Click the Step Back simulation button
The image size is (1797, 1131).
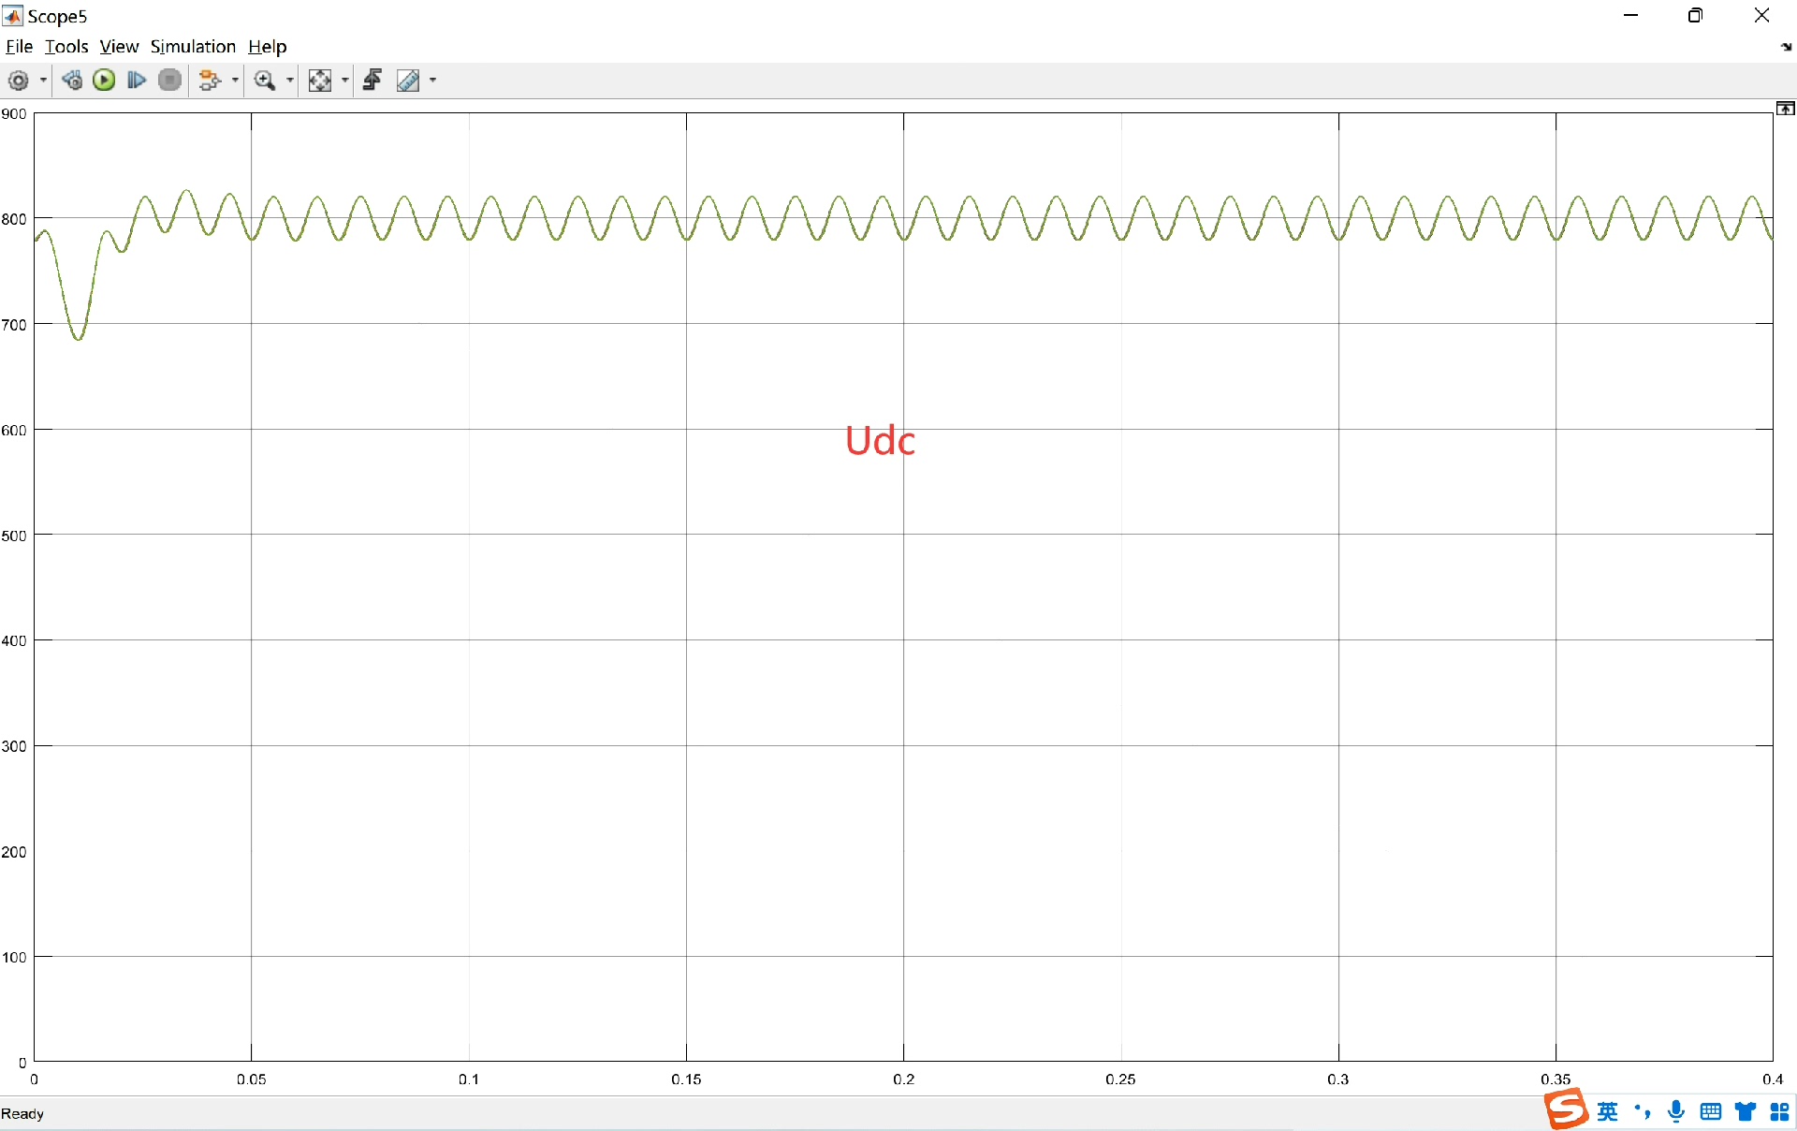point(72,81)
